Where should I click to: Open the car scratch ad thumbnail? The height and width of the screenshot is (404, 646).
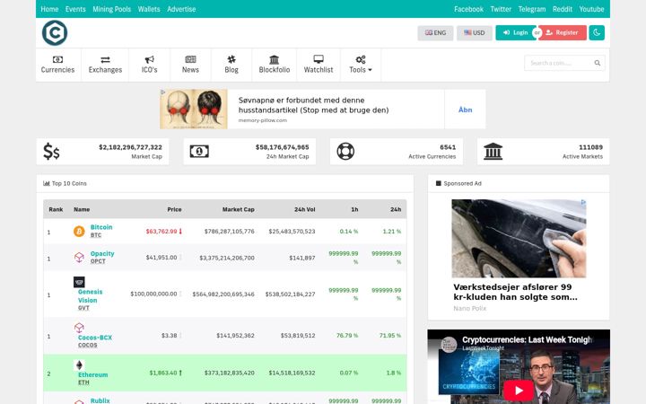click(x=519, y=238)
